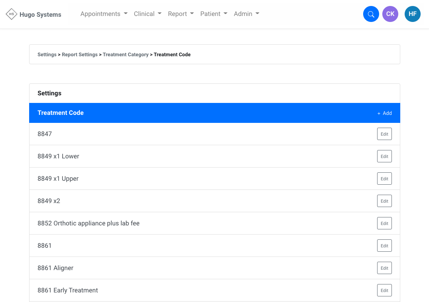
Task: Open the blue search icon button
Action: tap(371, 14)
